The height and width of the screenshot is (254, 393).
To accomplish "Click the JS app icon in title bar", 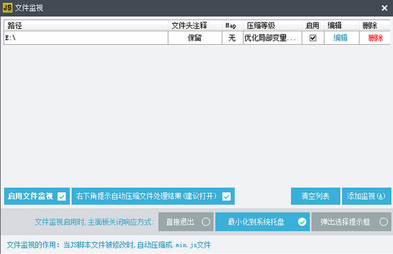I will (7, 7).
